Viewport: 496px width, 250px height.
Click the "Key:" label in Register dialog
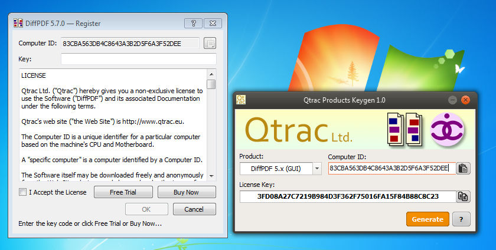[x=25, y=59]
